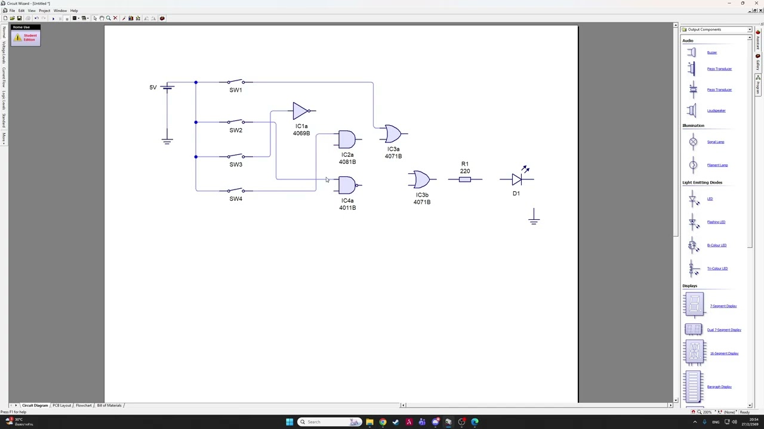Select the red X Delete tool
Viewport: 764px width, 429px height.
pos(115,18)
